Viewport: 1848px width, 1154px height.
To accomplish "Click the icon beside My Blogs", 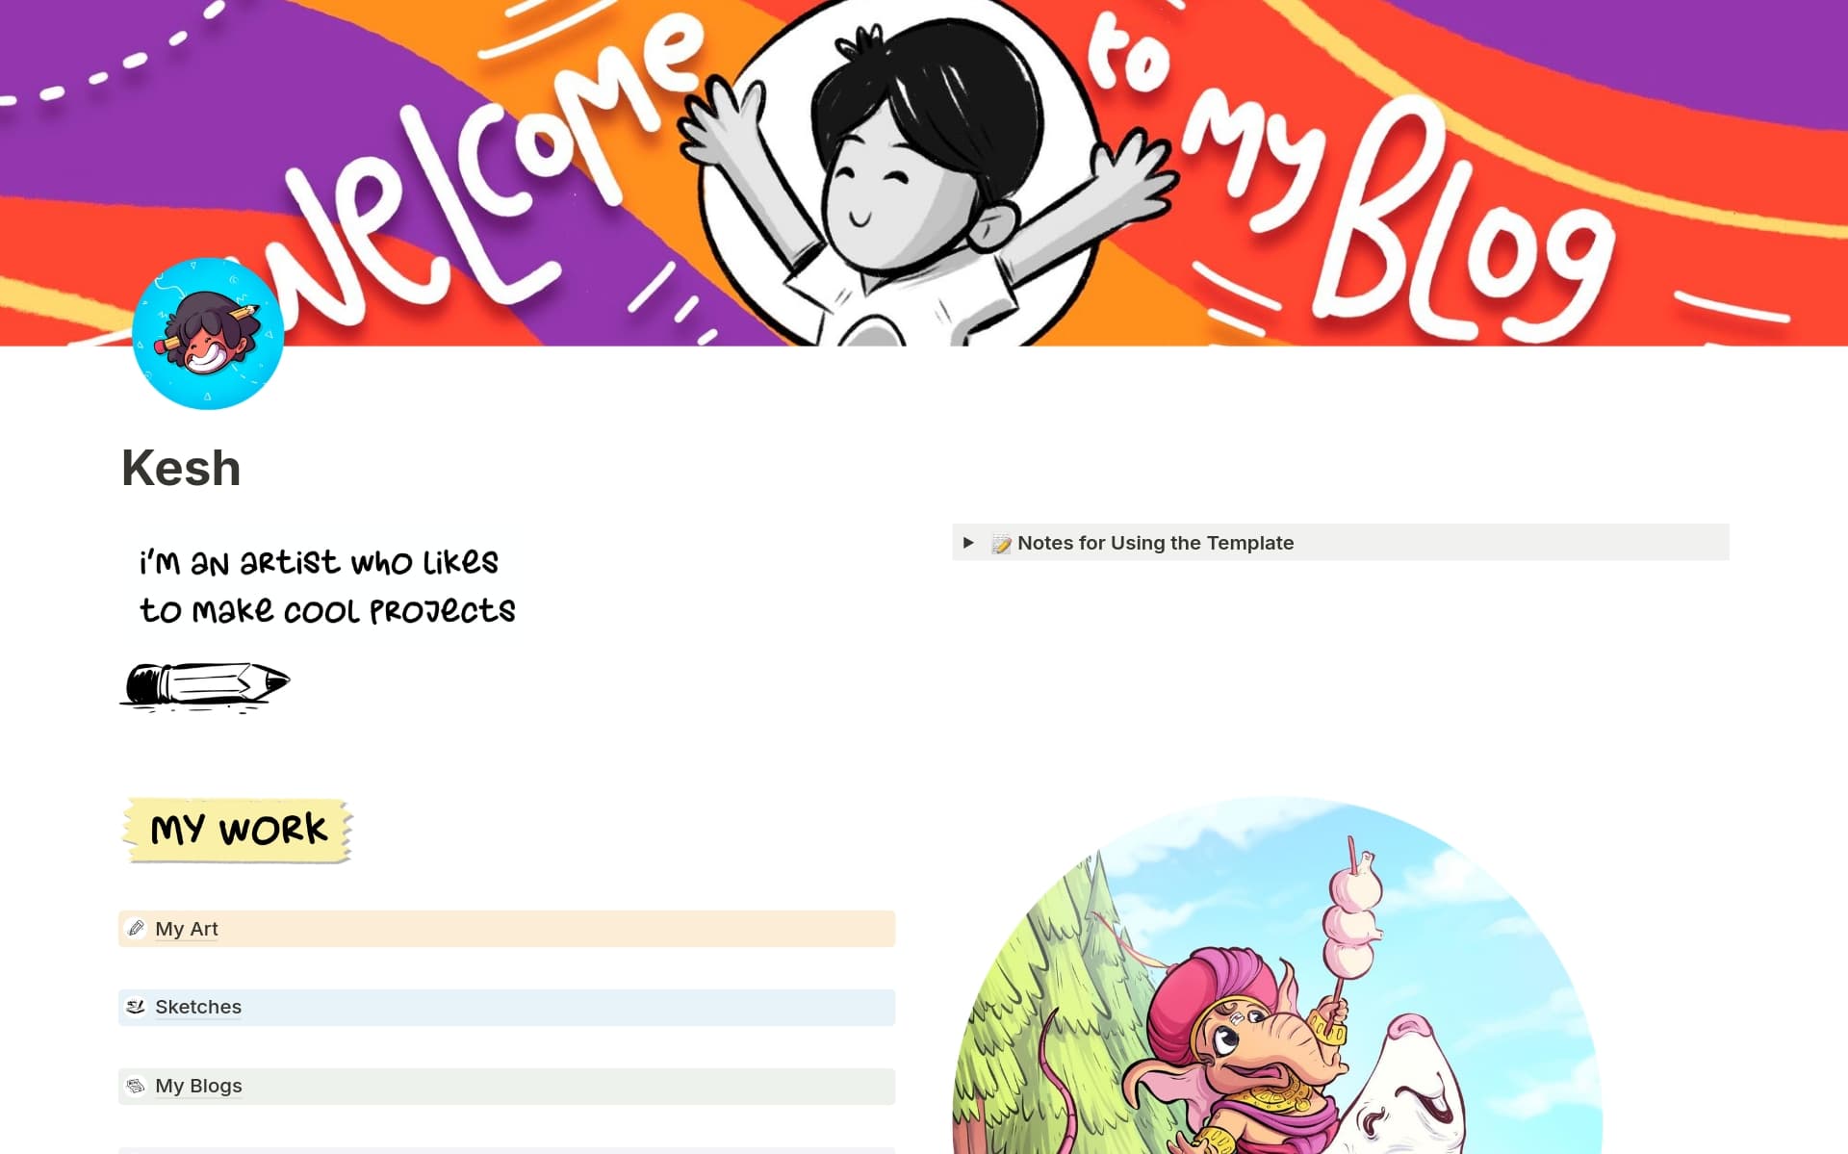I will point(136,1086).
